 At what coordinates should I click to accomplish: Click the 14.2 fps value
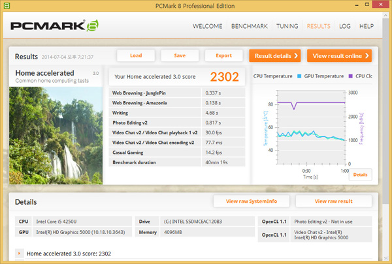click(214, 153)
